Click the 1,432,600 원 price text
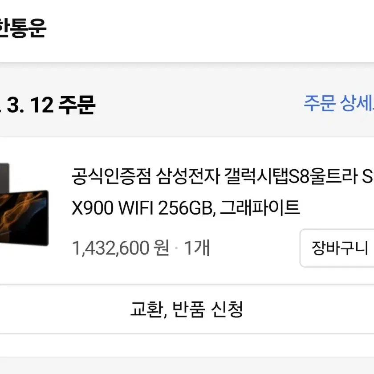Image resolution: width=374 pixels, height=374 pixels. pyautogui.click(x=121, y=248)
